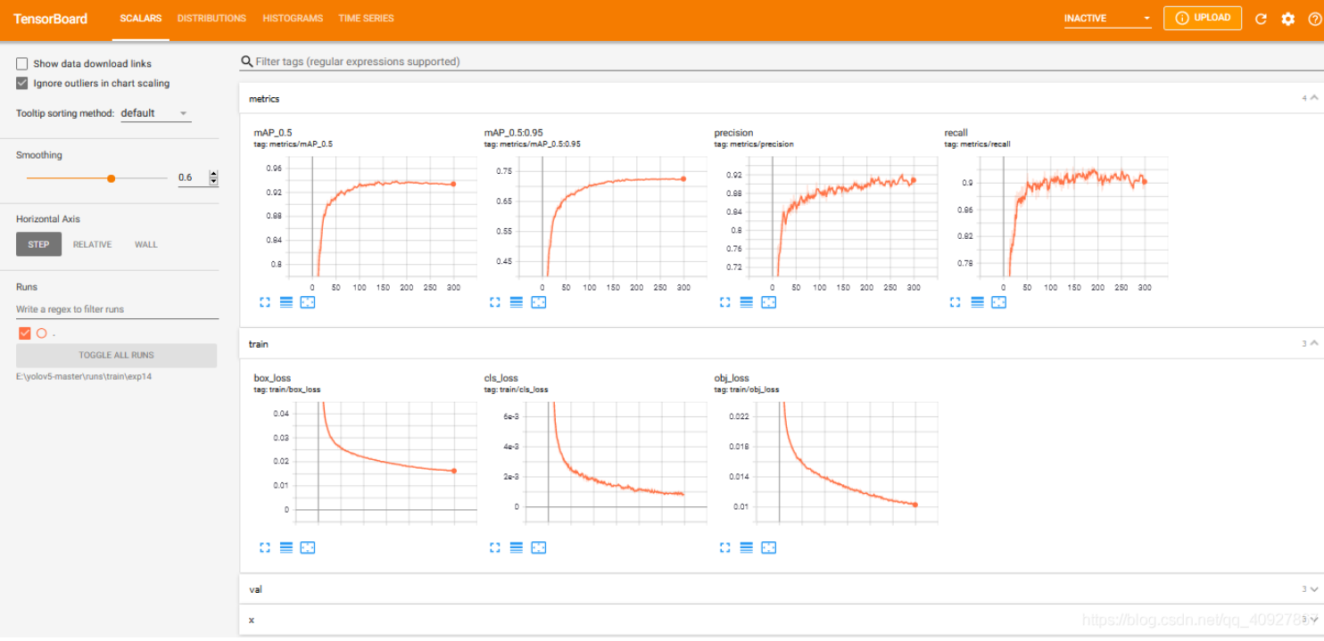
Task: Toggle y-axis log scale for mAP_0.5 chart
Action: click(286, 302)
